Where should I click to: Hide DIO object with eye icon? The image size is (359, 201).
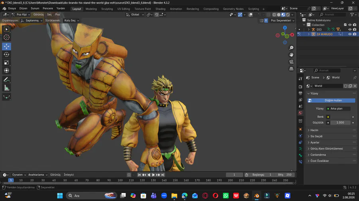pos(350,29)
